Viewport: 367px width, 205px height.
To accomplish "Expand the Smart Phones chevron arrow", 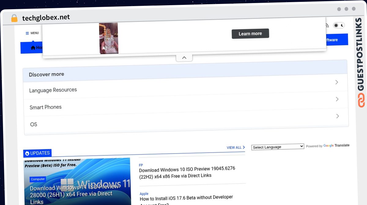I will [337, 99].
